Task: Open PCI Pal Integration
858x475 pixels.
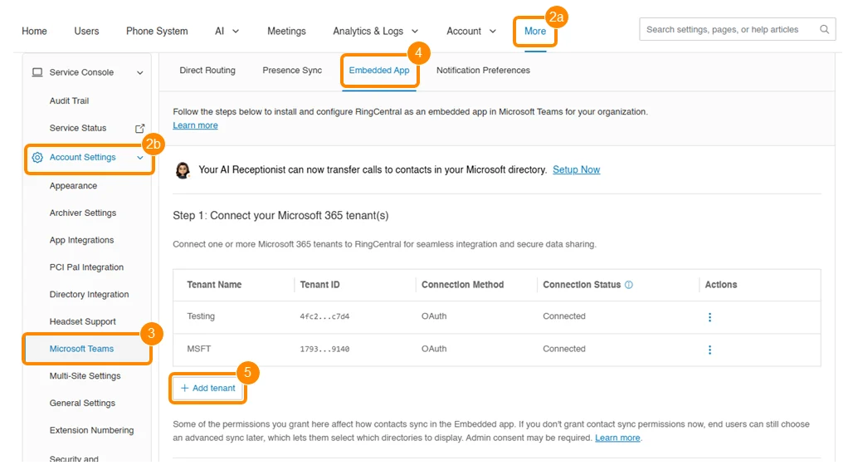Action: click(x=86, y=267)
